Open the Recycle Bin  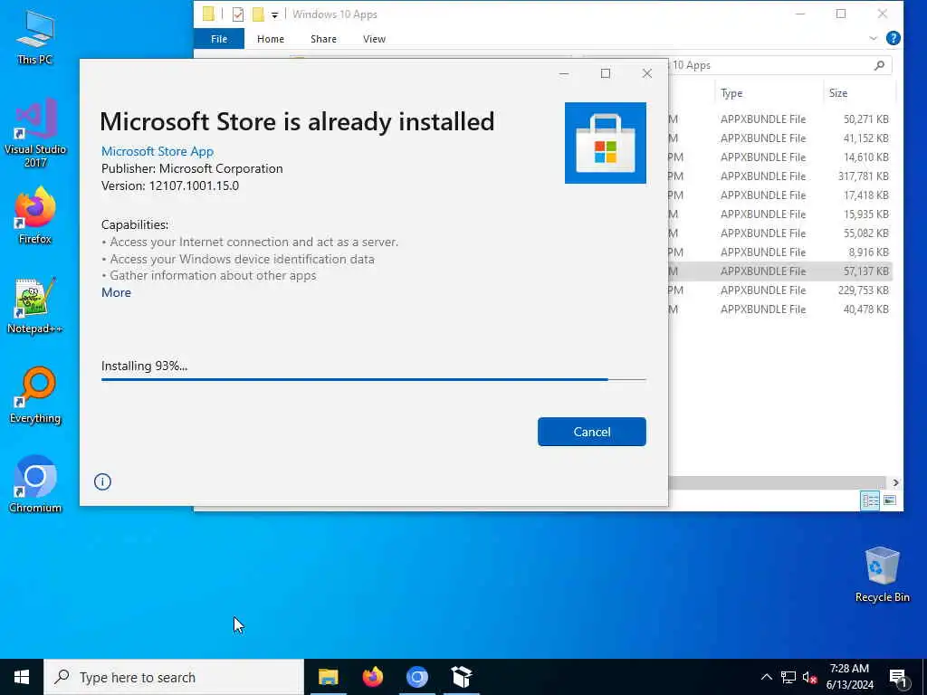(882, 575)
